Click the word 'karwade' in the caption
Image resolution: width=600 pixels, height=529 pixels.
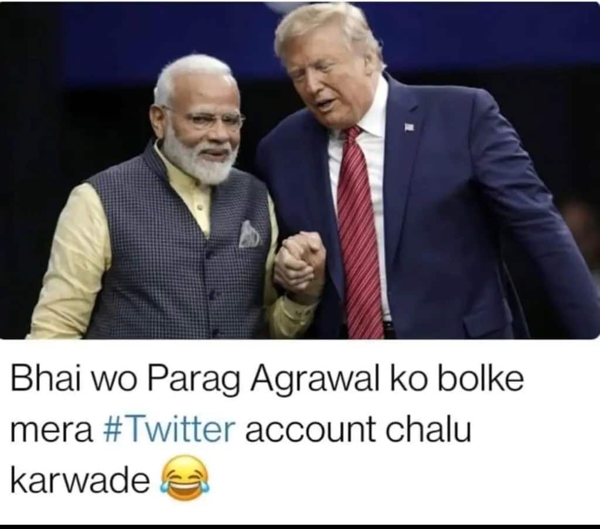80,479
